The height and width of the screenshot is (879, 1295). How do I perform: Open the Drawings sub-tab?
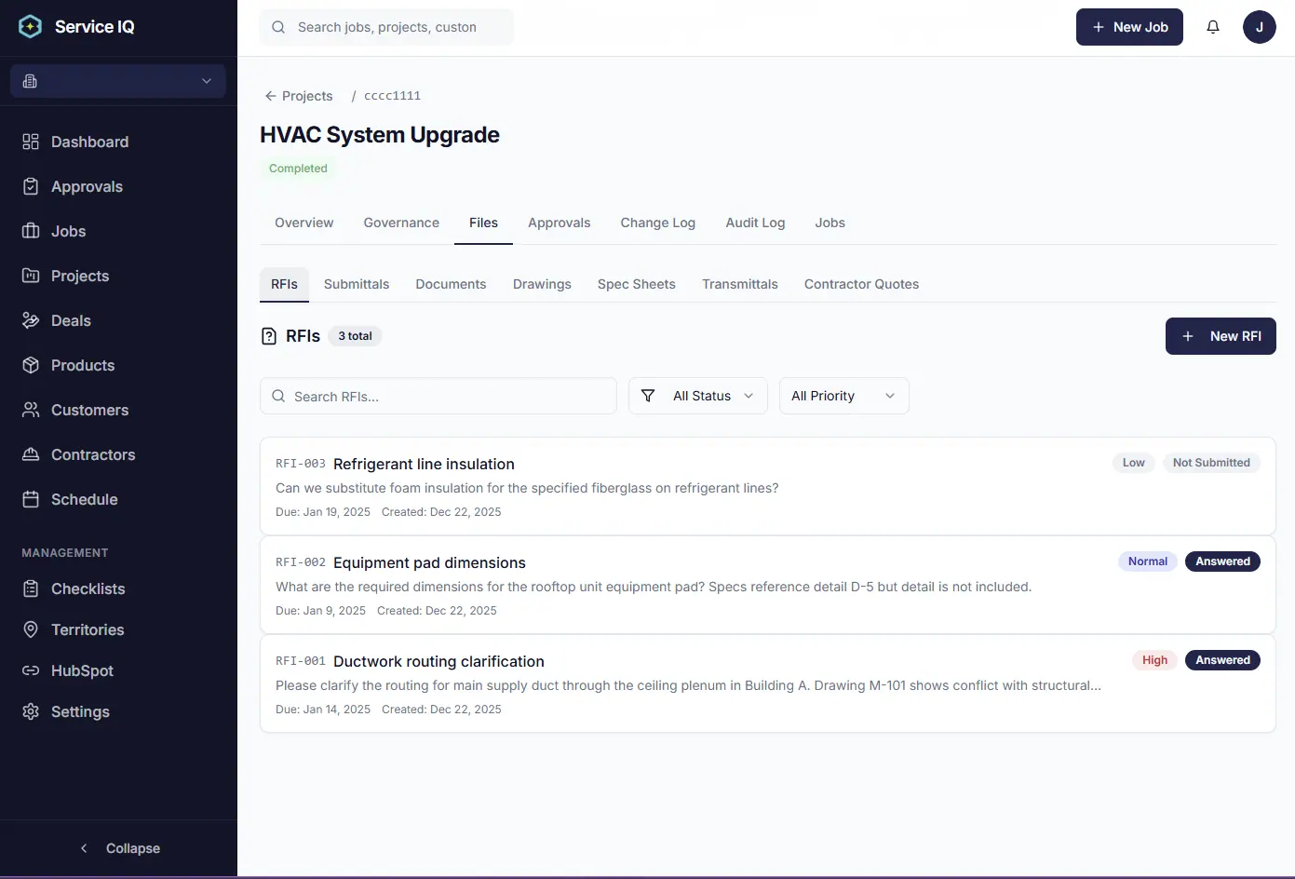(x=542, y=284)
